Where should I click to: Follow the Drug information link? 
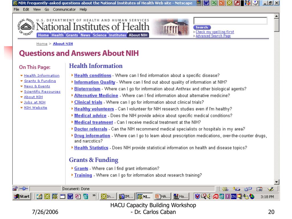[92, 136]
